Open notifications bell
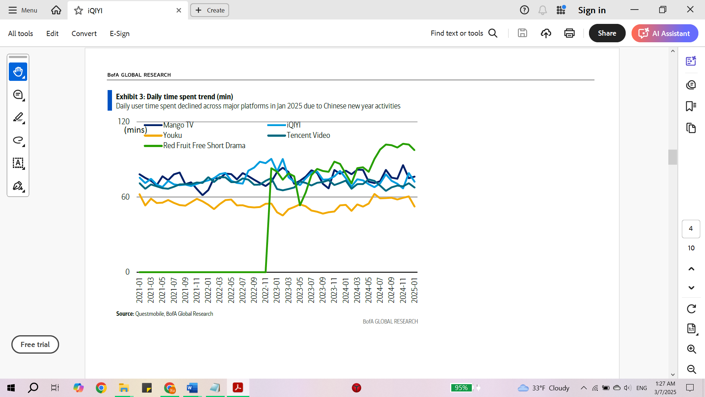The width and height of the screenshot is (705, 397). point(542,10)
